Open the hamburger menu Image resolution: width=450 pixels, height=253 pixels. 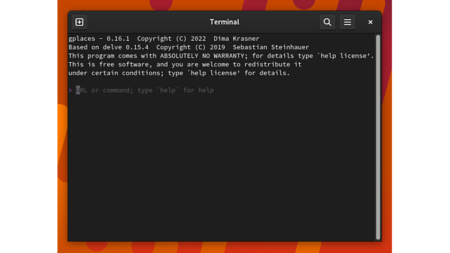point(347,22)
